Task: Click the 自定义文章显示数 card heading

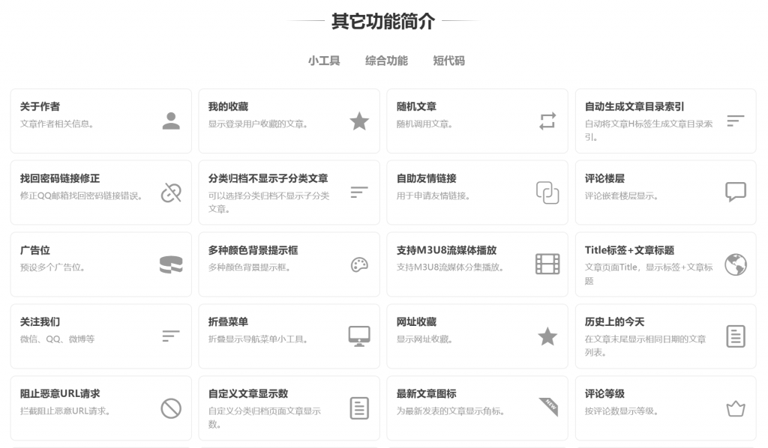Action: coord(247,393)
